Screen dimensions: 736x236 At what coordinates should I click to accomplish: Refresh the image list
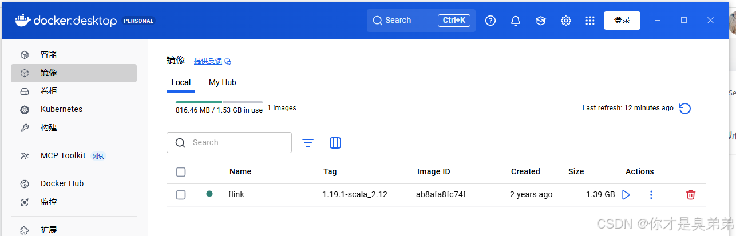684,108
